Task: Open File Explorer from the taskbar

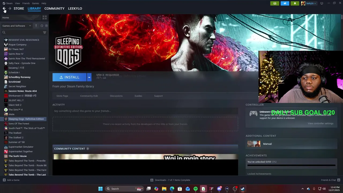Action: click(x=164, y=189)
